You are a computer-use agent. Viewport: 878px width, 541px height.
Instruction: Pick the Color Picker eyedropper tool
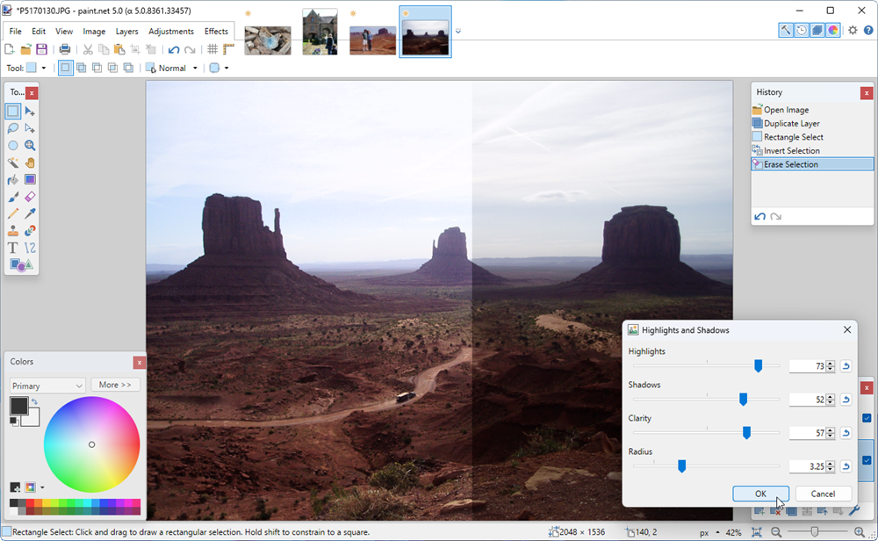pyautogui.click(x=30, y=213)
